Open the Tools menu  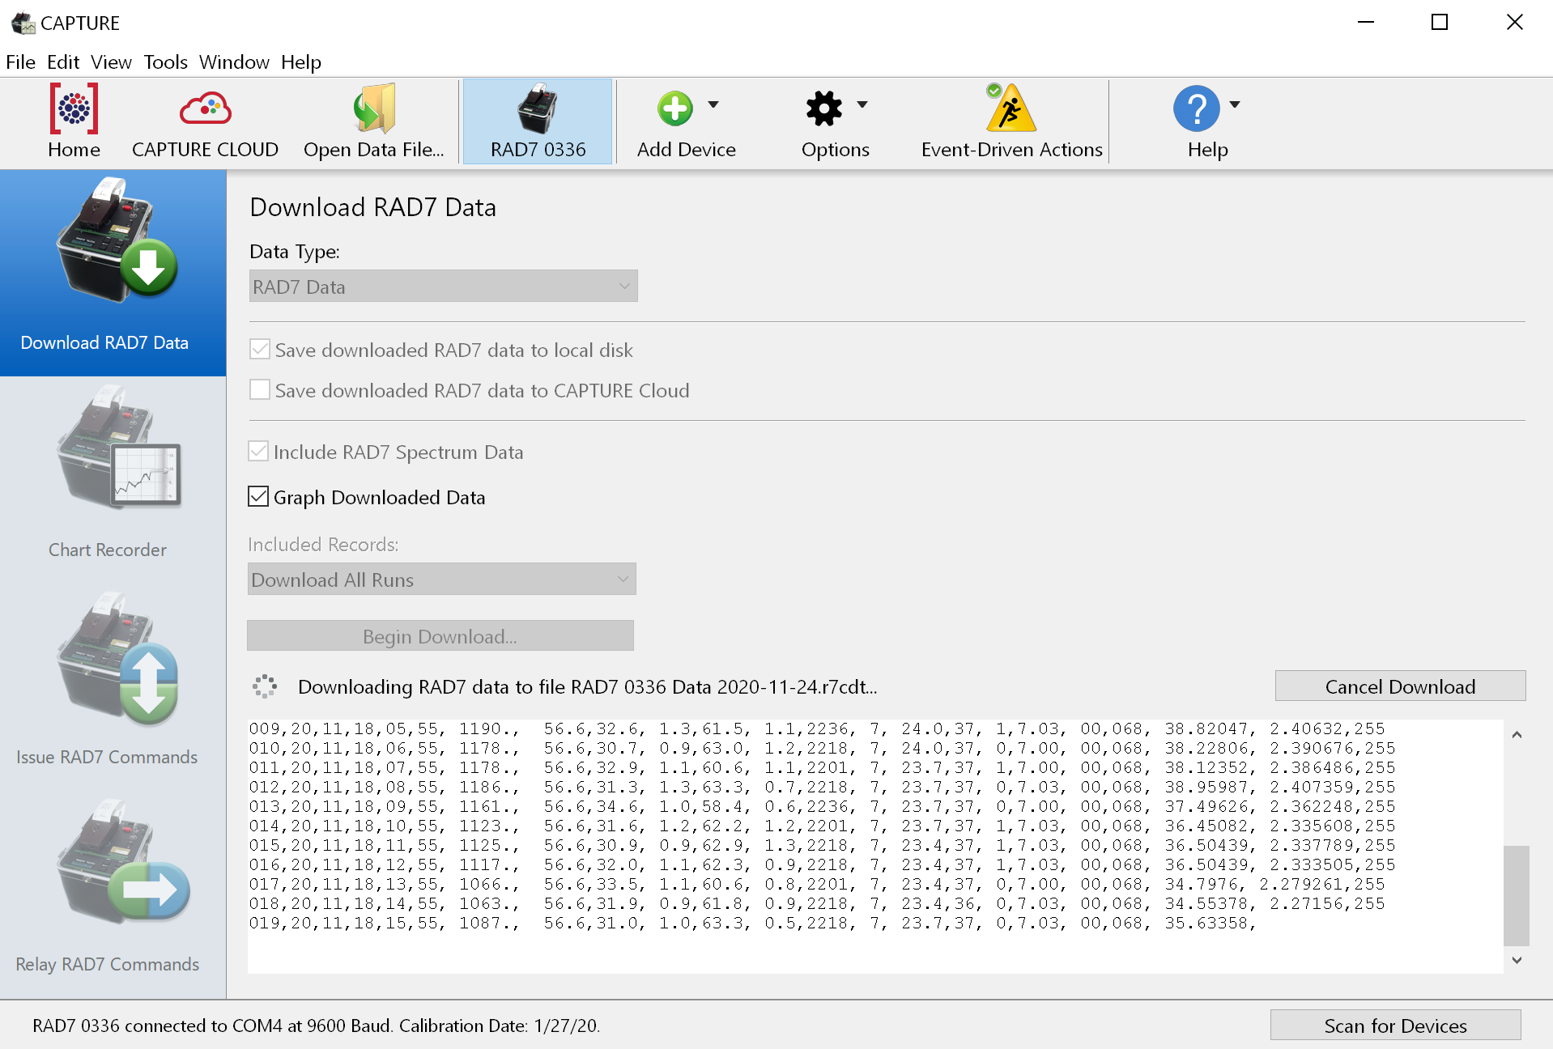click(x=165, y=62)
